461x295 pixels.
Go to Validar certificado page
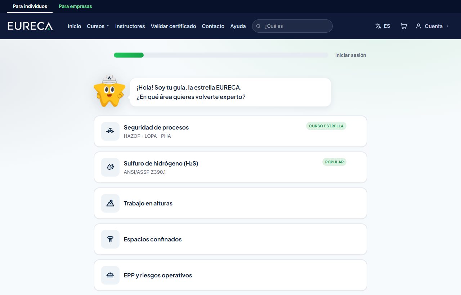pos(173,26)
